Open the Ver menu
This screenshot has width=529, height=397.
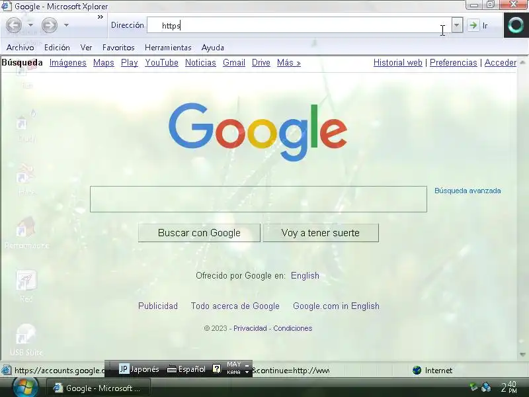(86, 48)
